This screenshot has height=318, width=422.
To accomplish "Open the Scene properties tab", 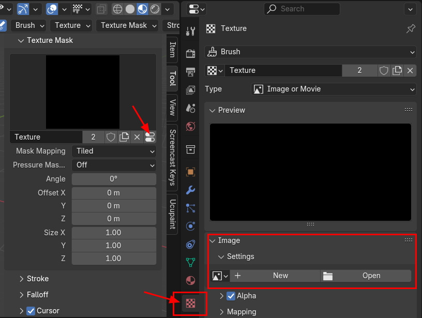I will point(190,108).
